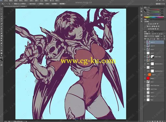Hide Layer 7 copy visibility eye
Screen dimensions: 166x122
pyautogui.click(x=145, y=57)
